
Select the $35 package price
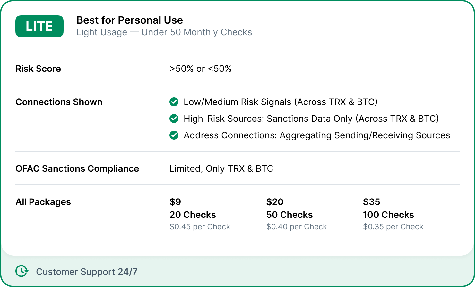[x=371, y=202]
